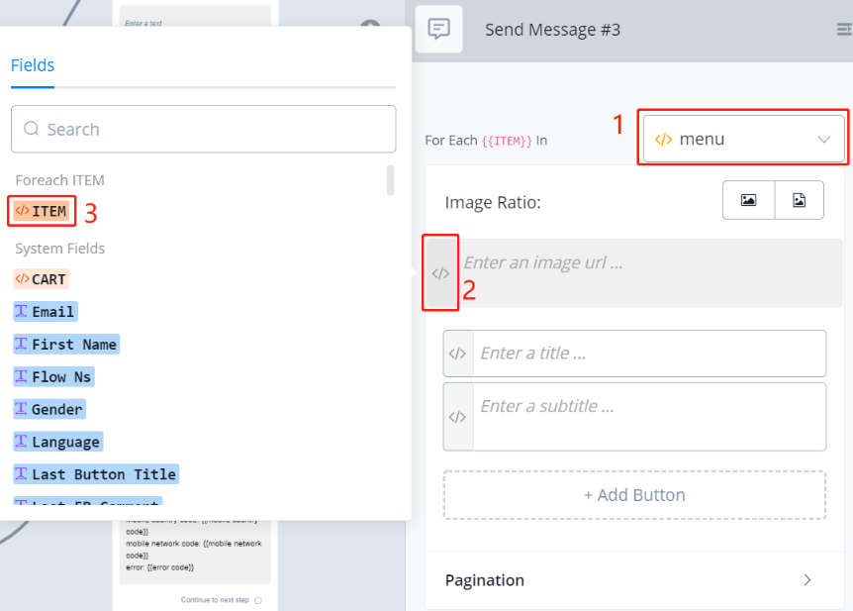This screenshot has width=853, height=611.
Task: Click the code icon beside image URL field
Action: pos(441,273)
